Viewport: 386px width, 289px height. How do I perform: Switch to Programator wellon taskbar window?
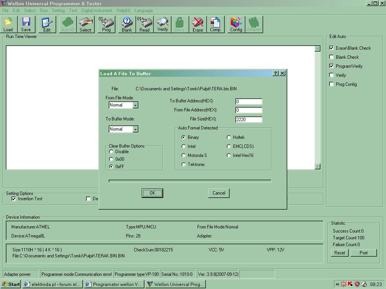[114, 284]
